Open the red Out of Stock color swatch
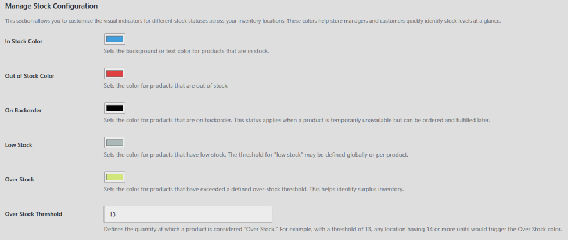 point(114,74)
